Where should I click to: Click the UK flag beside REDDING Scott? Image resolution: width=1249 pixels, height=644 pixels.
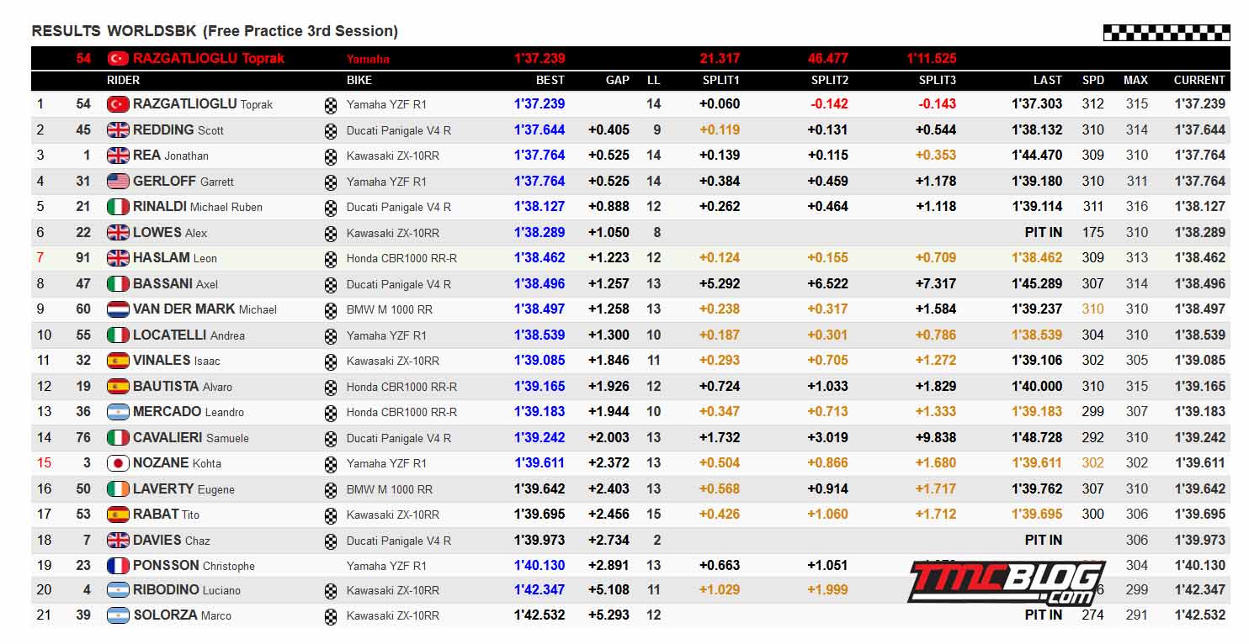click(118, 130)
